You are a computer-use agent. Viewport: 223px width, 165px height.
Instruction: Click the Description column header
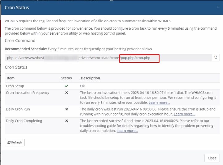point(90,78)
